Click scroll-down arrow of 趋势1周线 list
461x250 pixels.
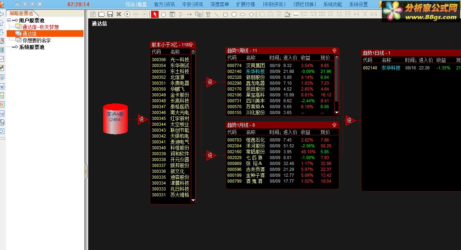pyautogui.click(x=337, y=112)
